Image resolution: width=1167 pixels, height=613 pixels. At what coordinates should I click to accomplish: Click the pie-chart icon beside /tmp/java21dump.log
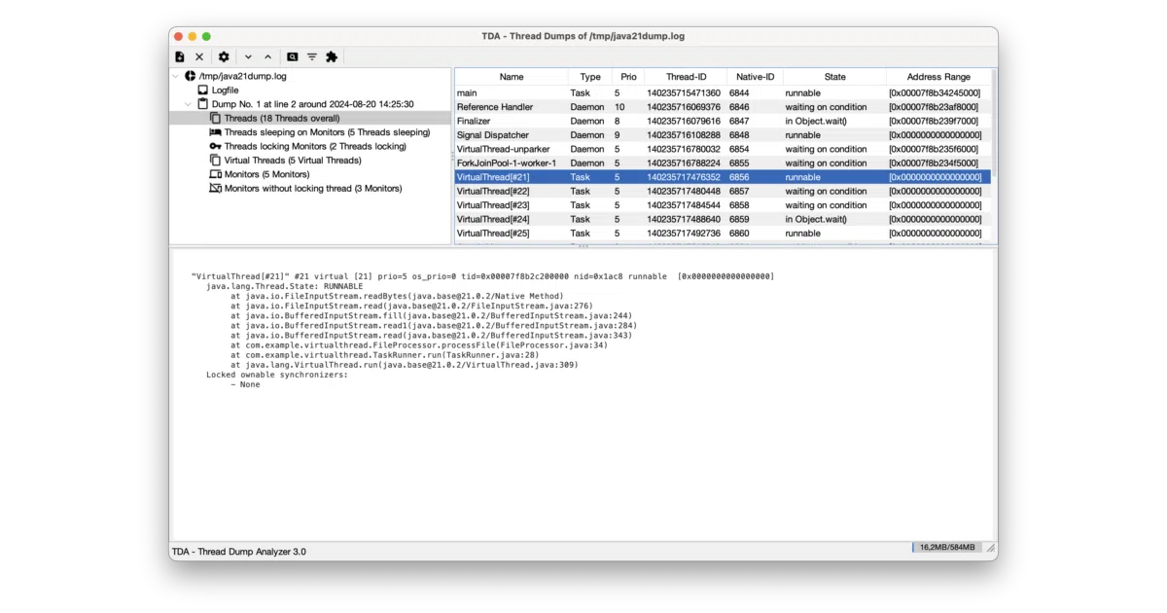click(x=190, y=76)
